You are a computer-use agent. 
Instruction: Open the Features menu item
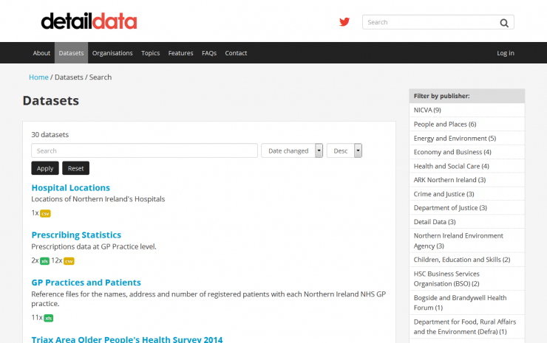pyautogui.click(x=180, y=53)
